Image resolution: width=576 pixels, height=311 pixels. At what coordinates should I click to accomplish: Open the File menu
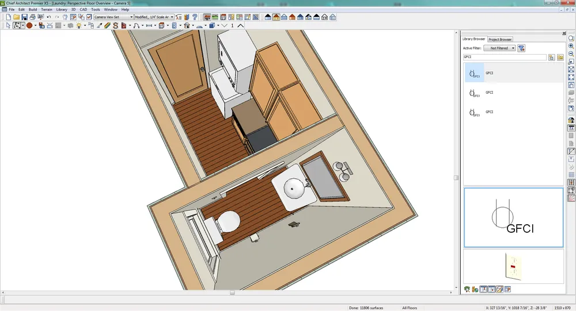tap(12, 10)
